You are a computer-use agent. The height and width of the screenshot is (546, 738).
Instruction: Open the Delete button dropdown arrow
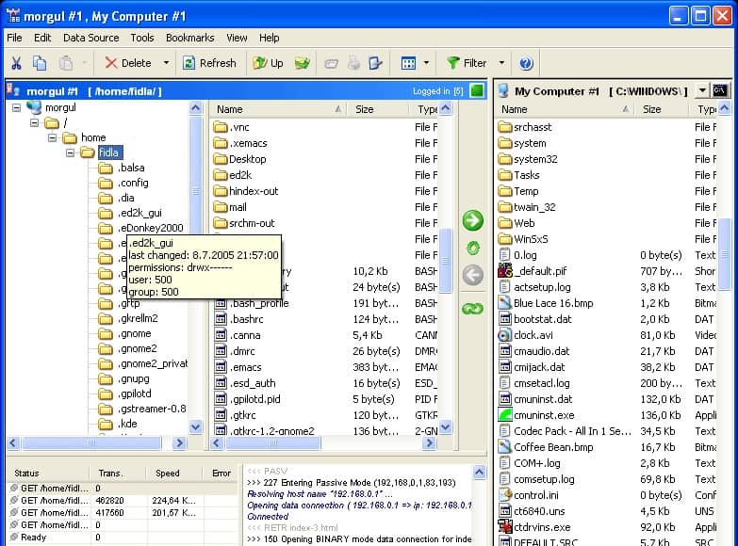[166, 63]
